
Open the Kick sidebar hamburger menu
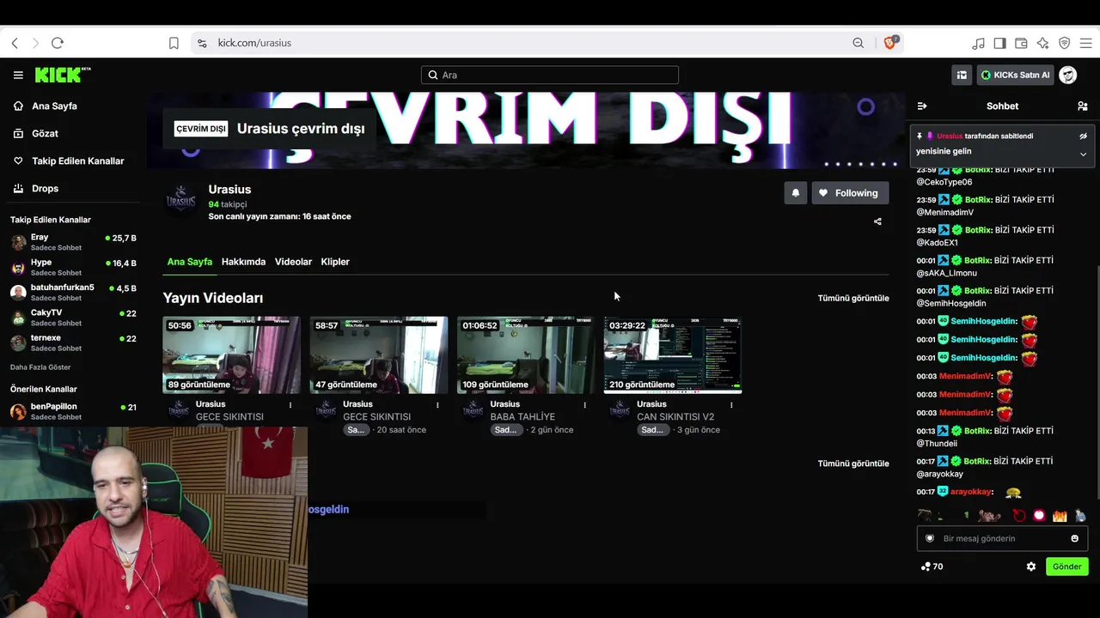(x=18, y=75)
